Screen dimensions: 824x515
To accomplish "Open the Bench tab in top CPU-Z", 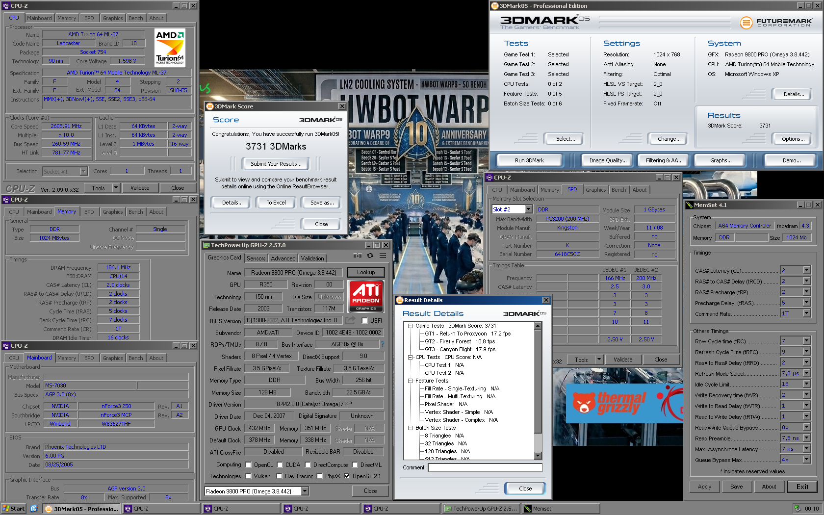I will (x=136, y=18).
